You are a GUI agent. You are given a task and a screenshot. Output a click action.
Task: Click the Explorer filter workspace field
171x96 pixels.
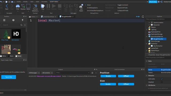pyautogui.click(x=158, y=19)
